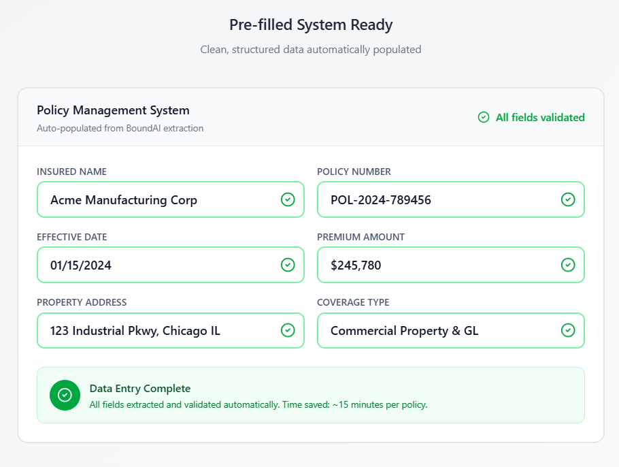Screen dimensions: 619x467
Task: Click the Policy Number validation checkmark icon
Action: tap(568, 199)
